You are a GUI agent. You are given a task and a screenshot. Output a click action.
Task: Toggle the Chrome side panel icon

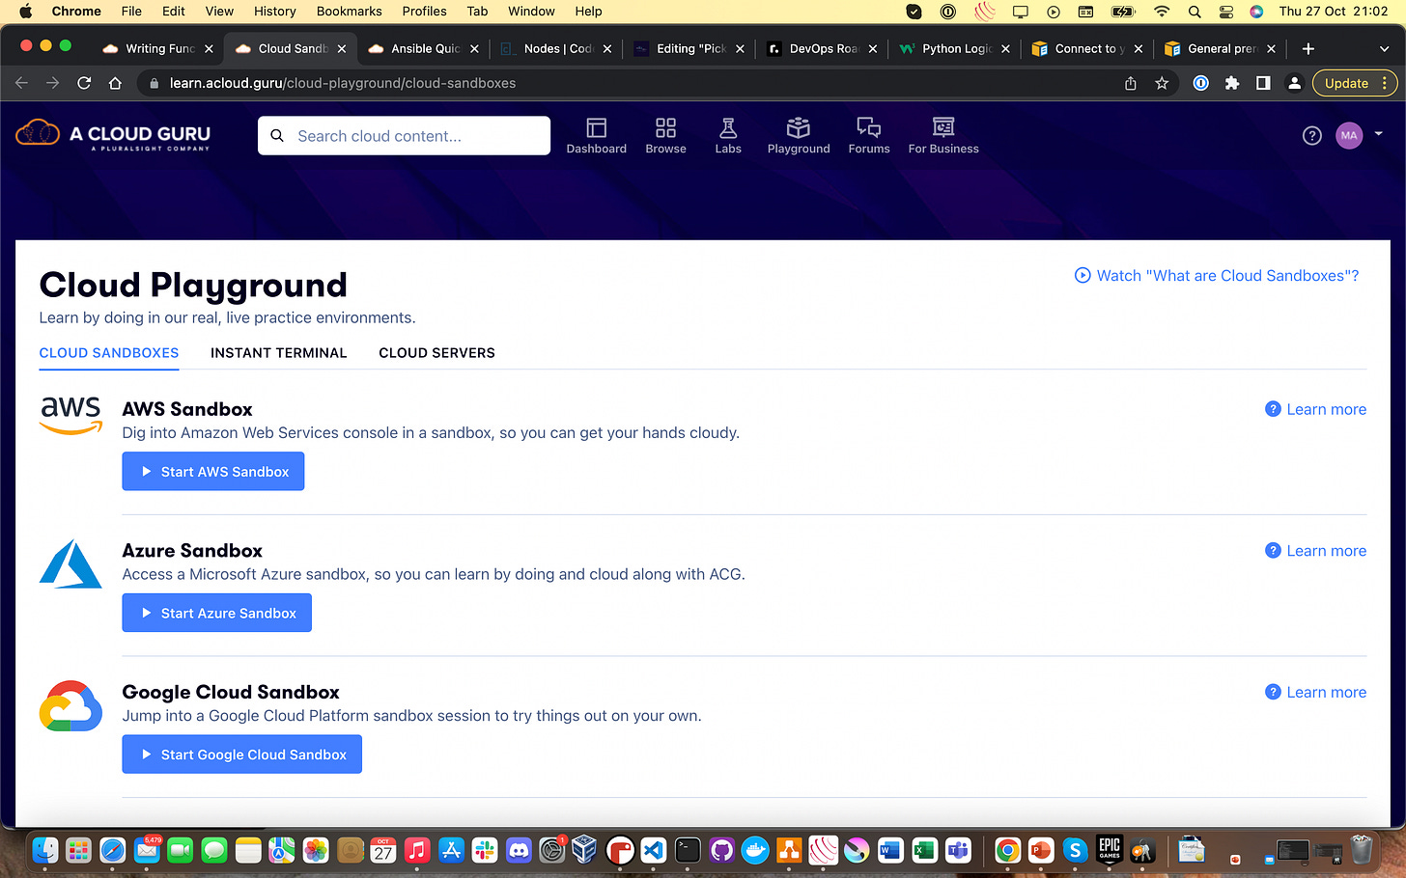pos(1263,83)
